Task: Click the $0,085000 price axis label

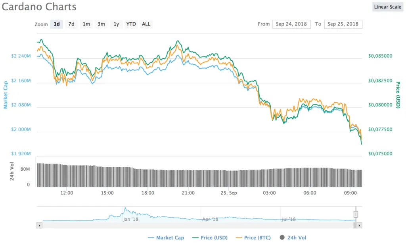Action: coord(380,56)
